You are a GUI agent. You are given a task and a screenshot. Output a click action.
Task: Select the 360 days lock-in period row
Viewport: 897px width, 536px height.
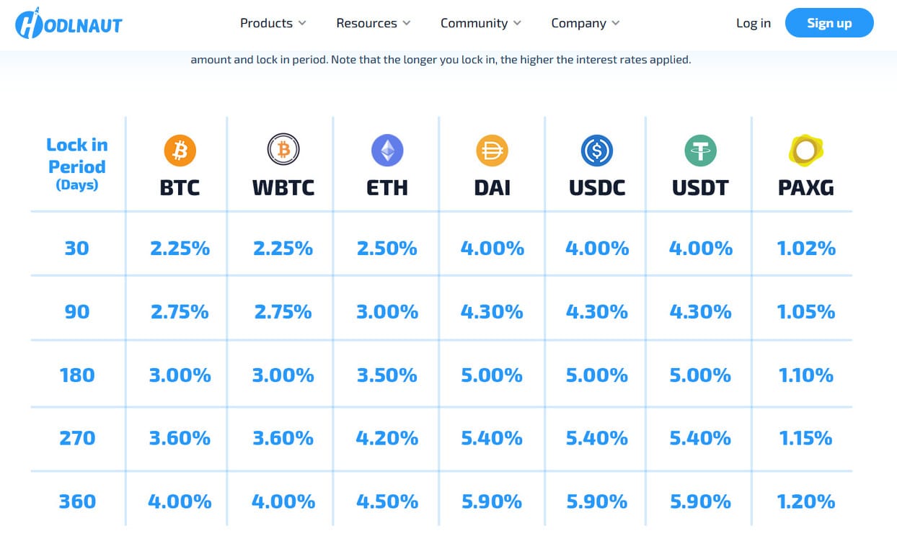(77, 501)
